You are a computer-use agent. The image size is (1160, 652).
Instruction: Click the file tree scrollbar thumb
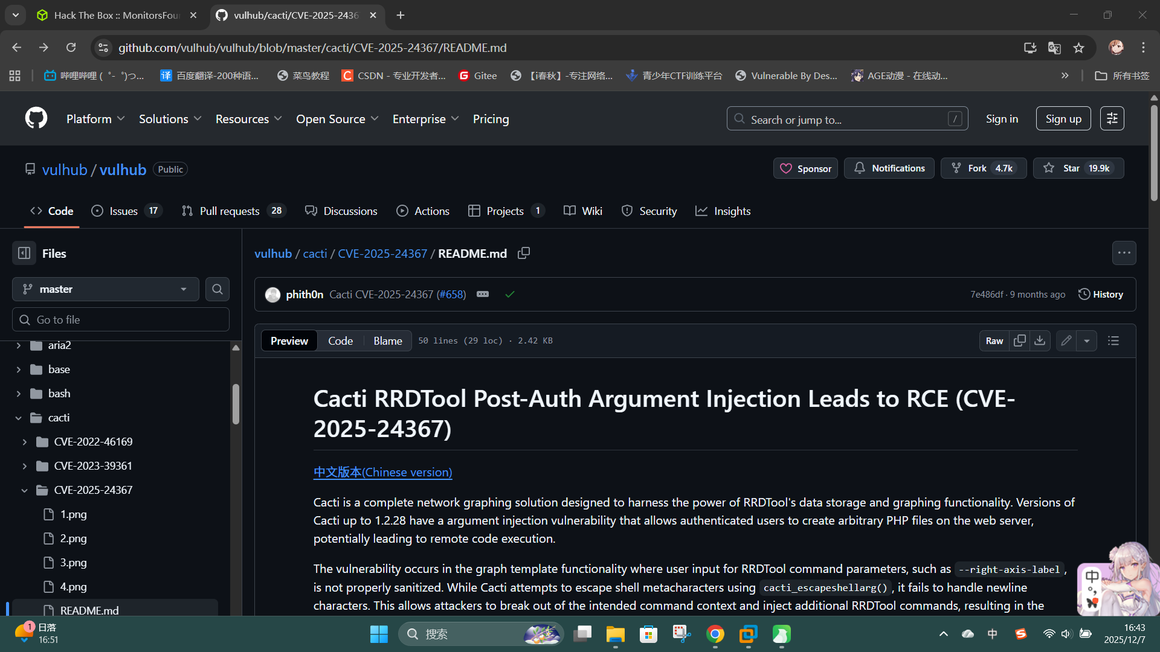click(236, 403)
